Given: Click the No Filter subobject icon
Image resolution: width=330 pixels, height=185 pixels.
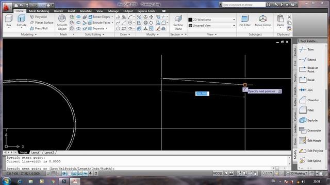Looking at the screenshot, I should tap(245, 18).
